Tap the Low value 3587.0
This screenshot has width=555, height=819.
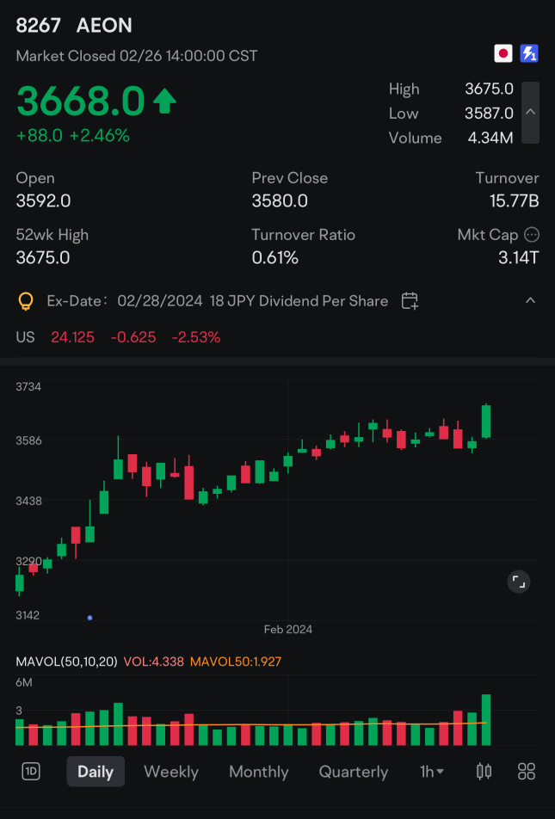489,114
